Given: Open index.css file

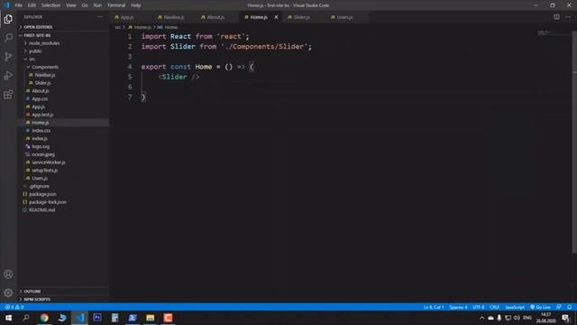Looking at the screenshot, I should point(41,130).
